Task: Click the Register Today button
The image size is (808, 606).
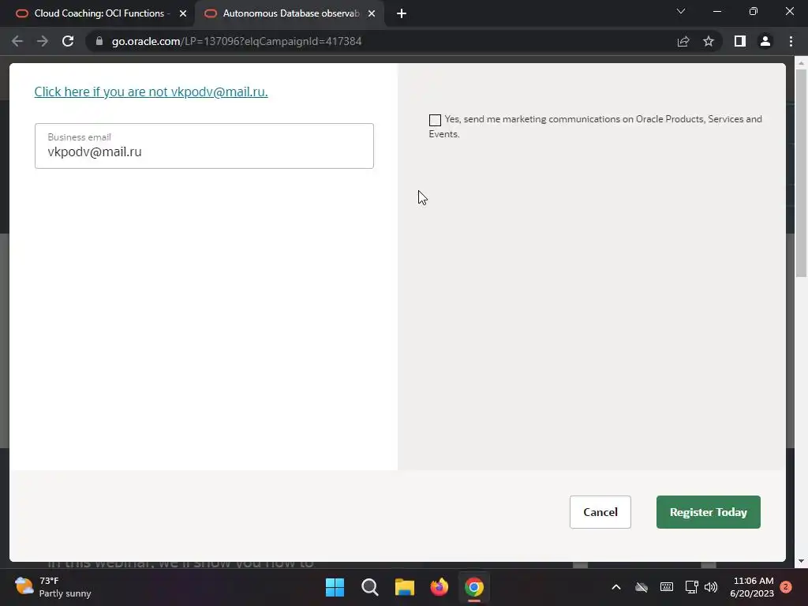Action: pos(708,511)
